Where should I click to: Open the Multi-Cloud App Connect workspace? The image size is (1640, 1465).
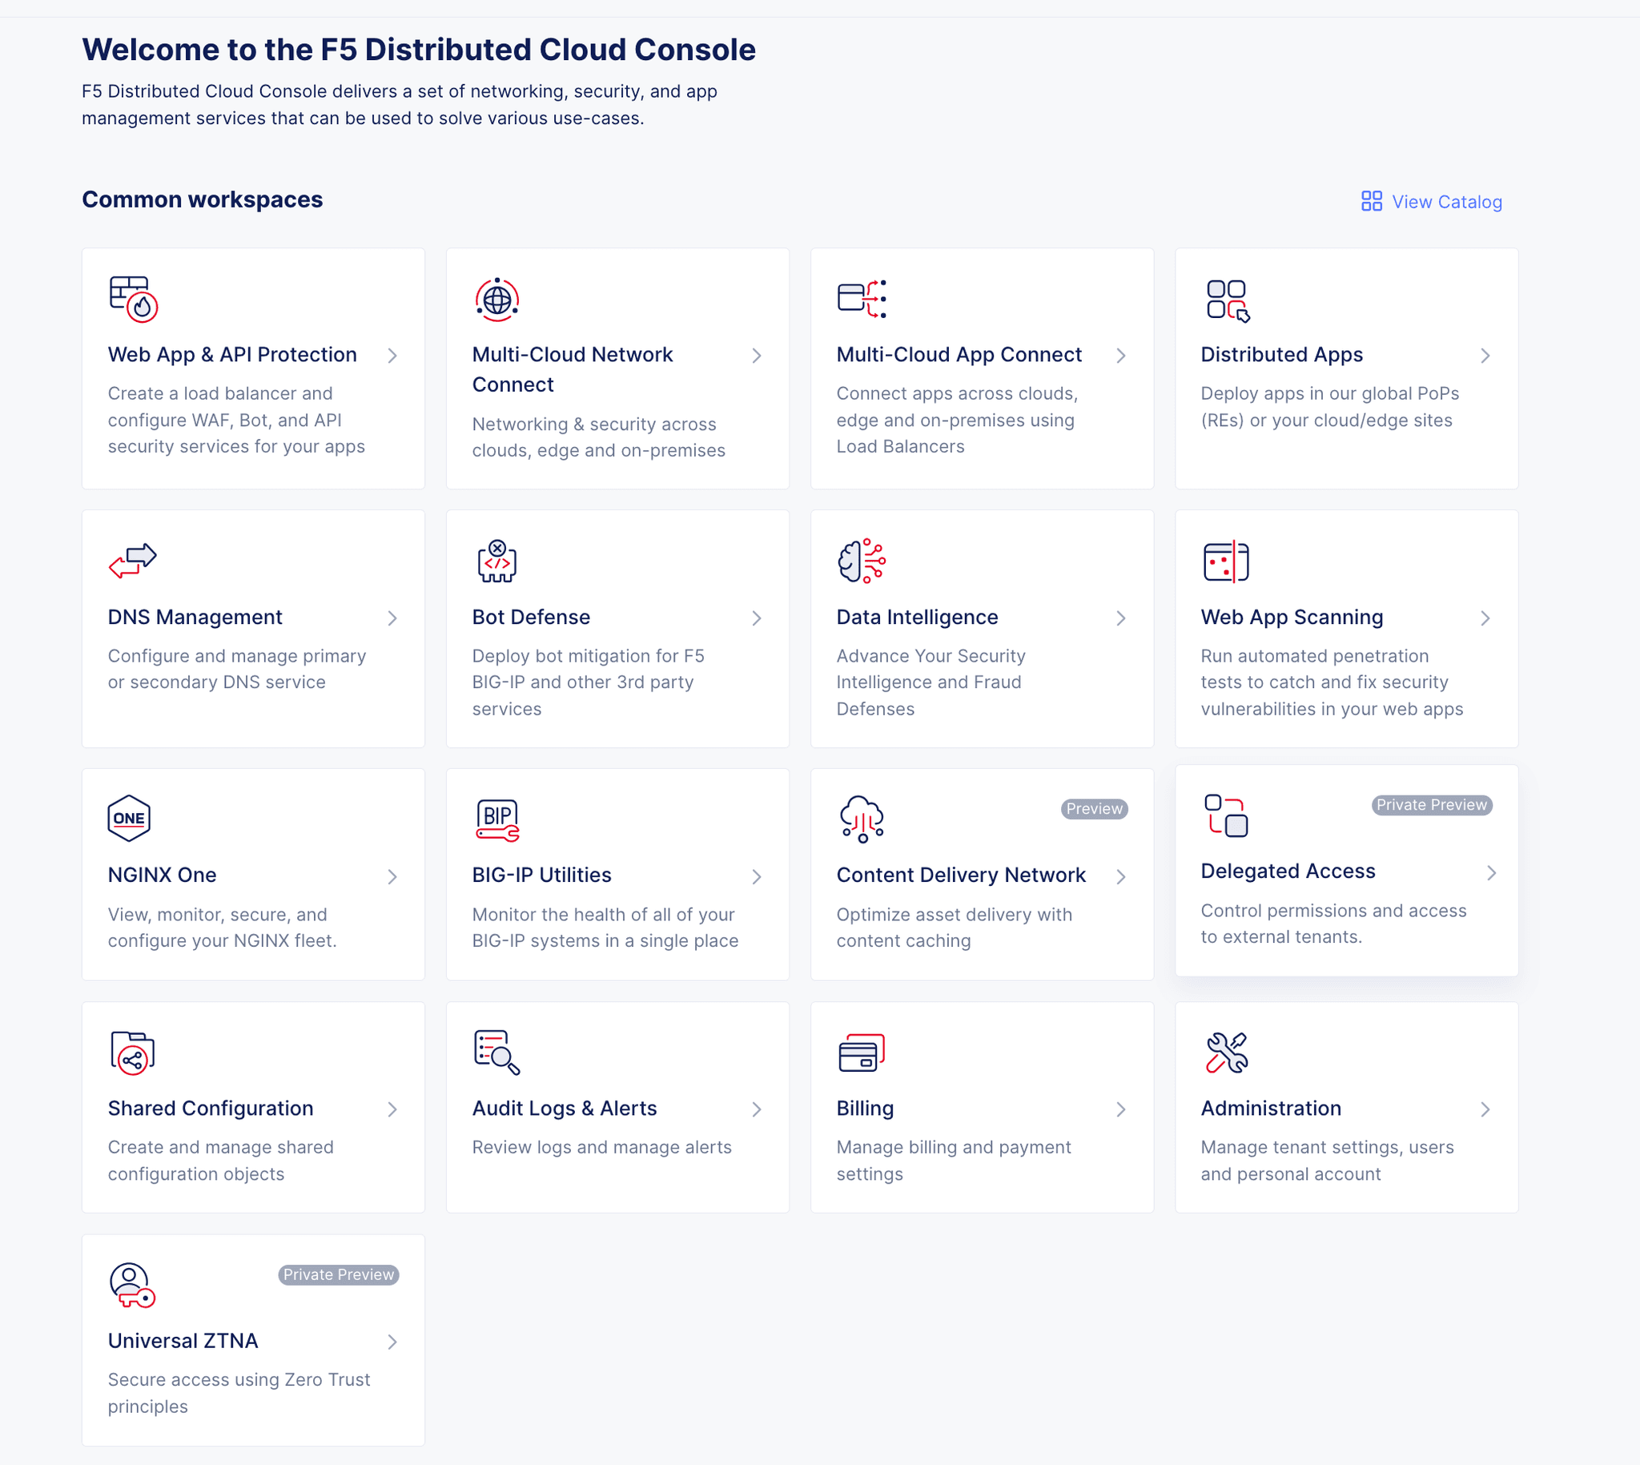click(959, 354)
